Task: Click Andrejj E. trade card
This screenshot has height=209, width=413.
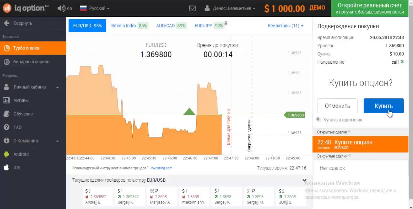Action: [97, 196]
